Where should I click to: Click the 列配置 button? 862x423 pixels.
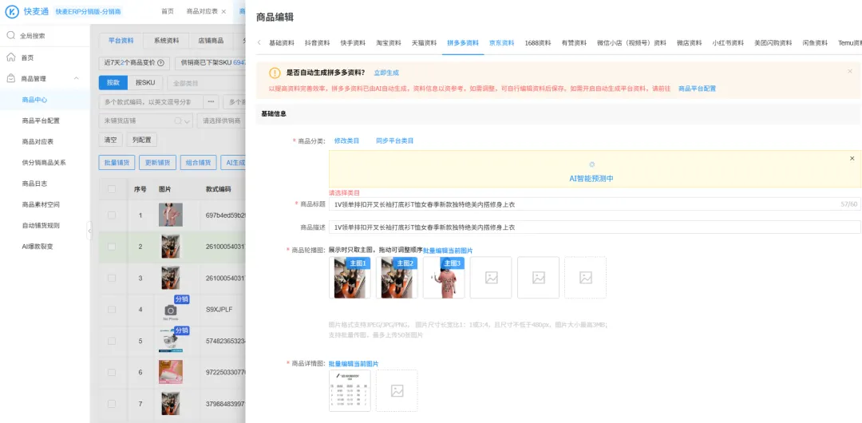pyautogui.click(x=141, y=140)
